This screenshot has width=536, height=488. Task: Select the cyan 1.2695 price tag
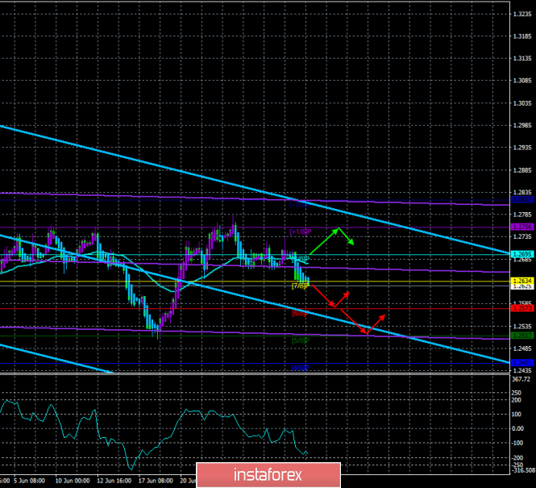pos(522,254)
